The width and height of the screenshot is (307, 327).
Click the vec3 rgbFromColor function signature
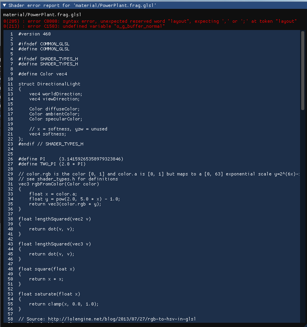(58, 184)
